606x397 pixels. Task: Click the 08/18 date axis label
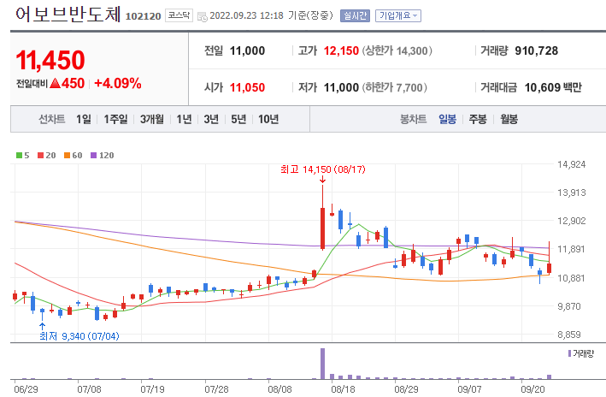click(x=343, y=389)
